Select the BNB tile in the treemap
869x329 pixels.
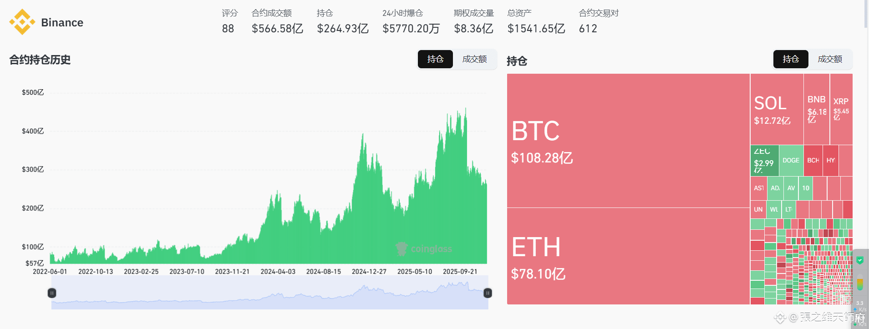pyautogui.click(x=817, y=109)
